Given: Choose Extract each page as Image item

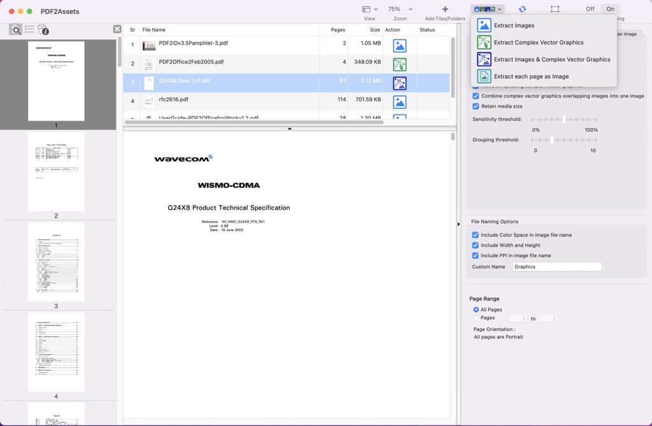Looking at the screenshot, I should 531,76.
